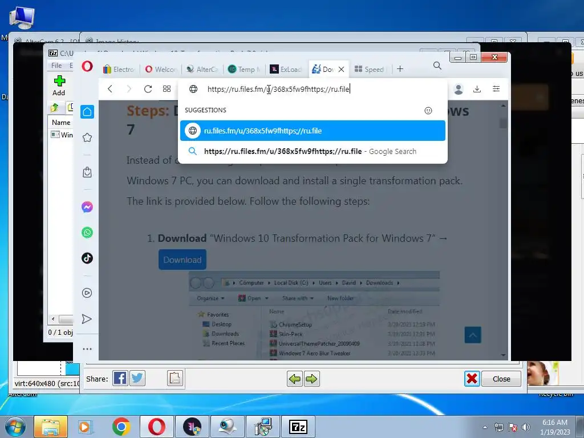Screen dimensions: 584x438
Task: Click the browser forward arrow
Action: pos(129,88)
